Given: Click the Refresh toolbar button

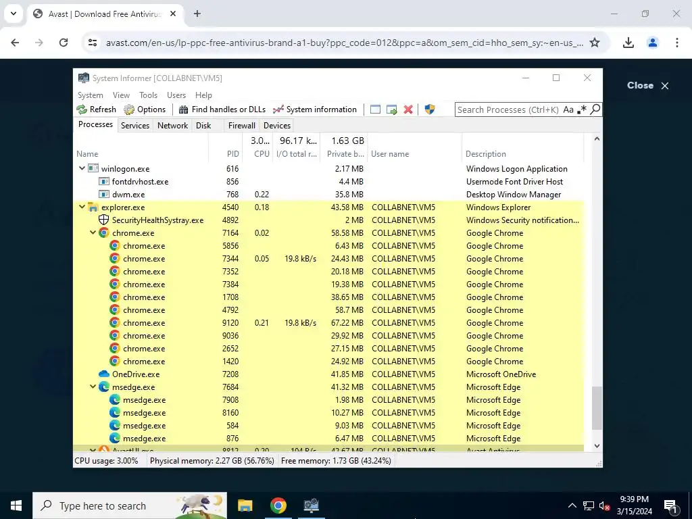Looking at the screenshot, I should tap(96, 109).
